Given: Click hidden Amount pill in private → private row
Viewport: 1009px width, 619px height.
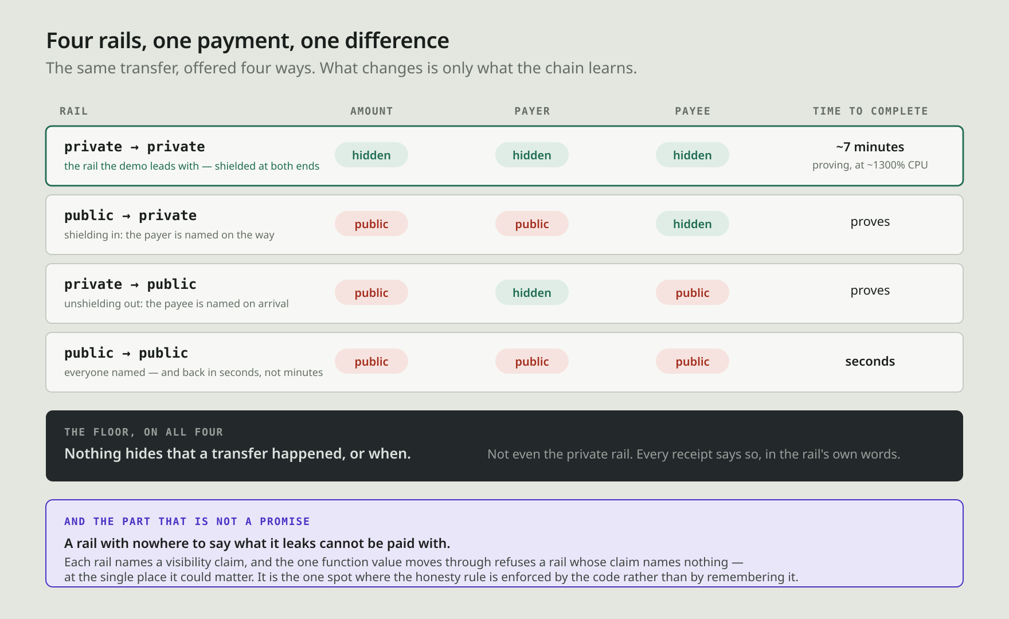Looking at the screenshot, I should coord(371,155).
